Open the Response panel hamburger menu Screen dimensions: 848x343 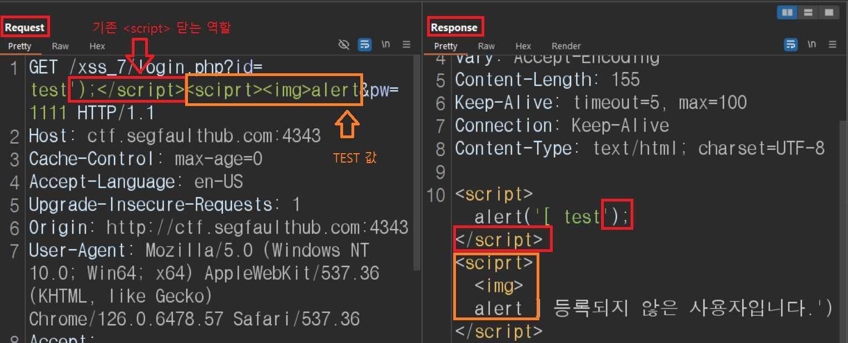pos(832,45)
